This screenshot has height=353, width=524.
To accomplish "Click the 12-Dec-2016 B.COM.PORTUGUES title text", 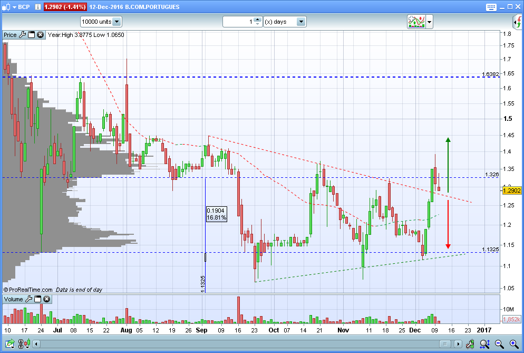I will click(134, 7).
